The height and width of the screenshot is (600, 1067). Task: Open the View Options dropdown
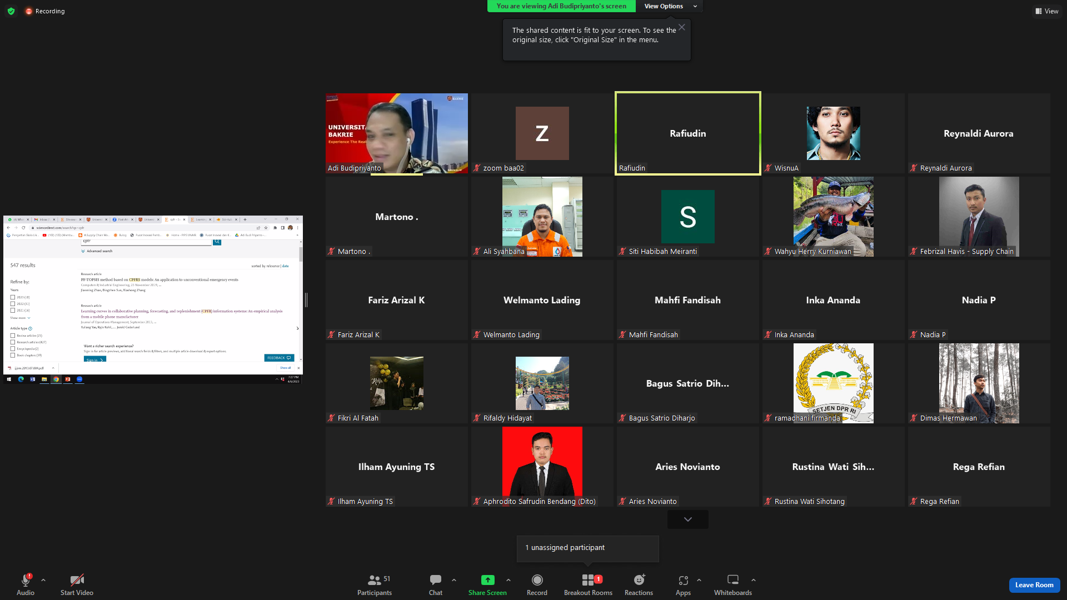tap(670, 6)
